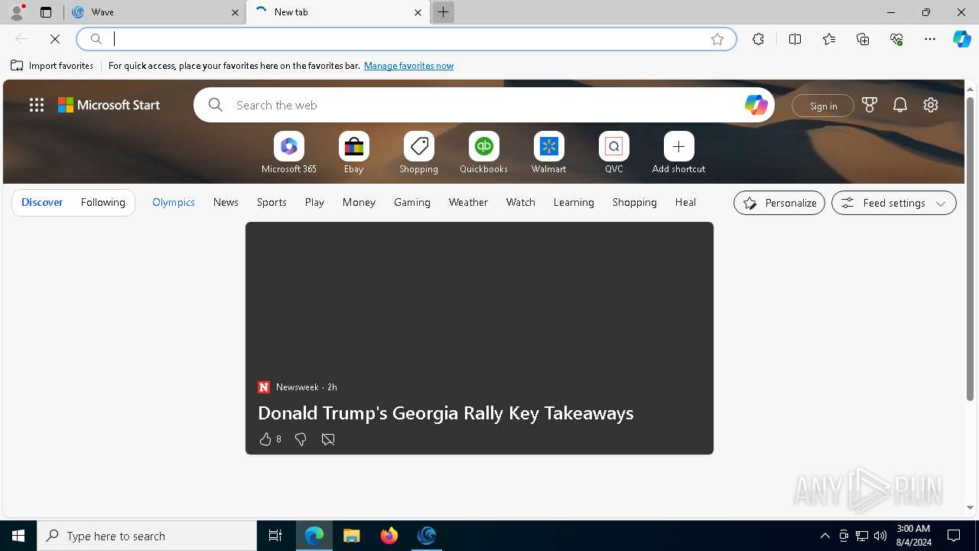Click the Personalize button

click(779, 203)
